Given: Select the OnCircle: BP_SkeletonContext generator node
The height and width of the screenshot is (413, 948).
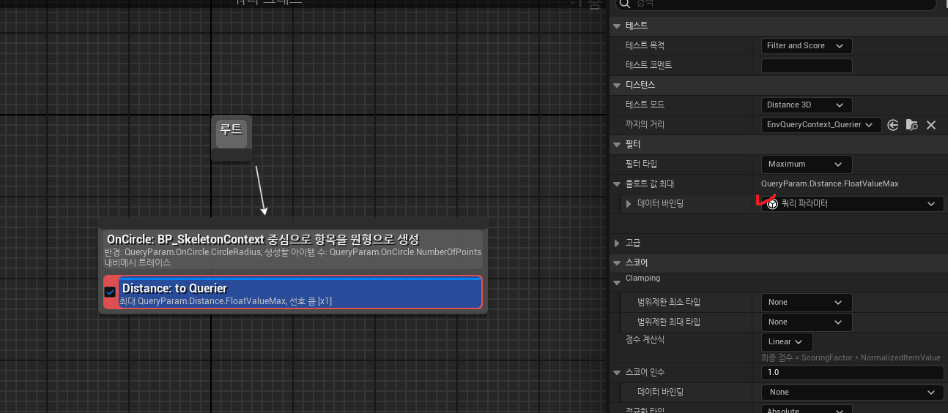Looking at the screenshot, I should [x=293, y=250].
